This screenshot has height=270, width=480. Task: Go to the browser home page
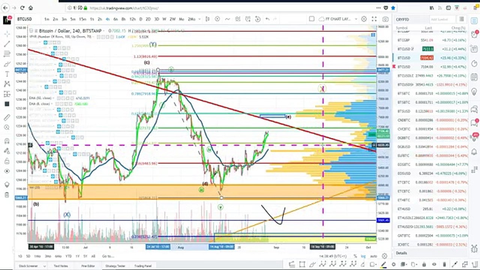point(30,7)
